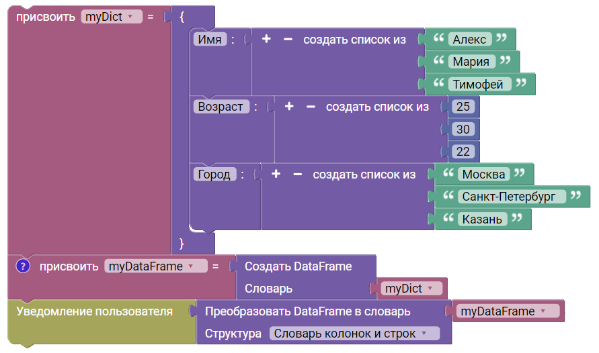Open the blue question mark help icon
Viewport: 599px width, 353px height.
[23, 266]
